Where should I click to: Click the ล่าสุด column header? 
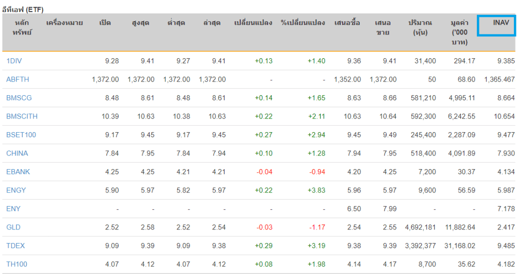click(x=212, y=23)
